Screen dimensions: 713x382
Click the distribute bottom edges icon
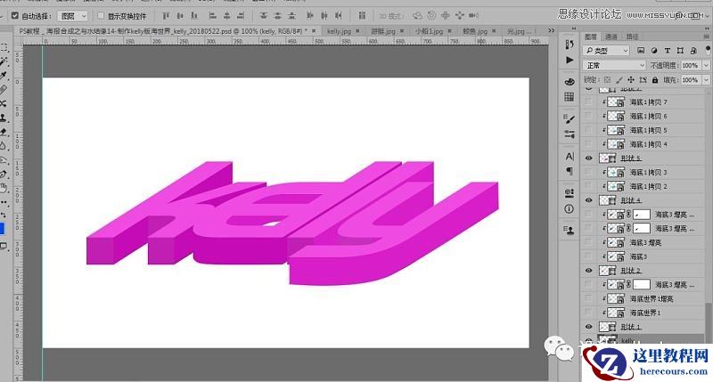[292, 16]
